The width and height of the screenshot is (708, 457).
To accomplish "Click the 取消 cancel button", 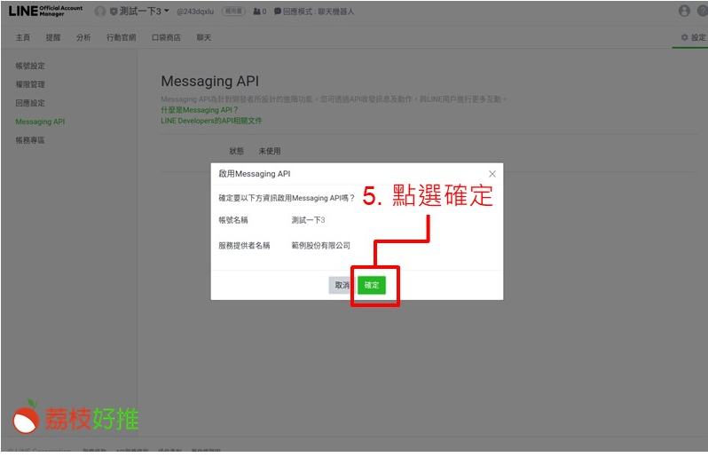I will (342, 285).
